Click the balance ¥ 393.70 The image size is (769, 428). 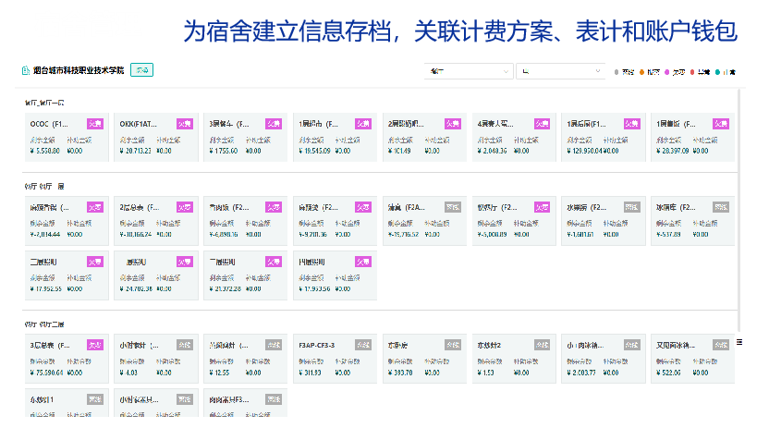(400, 373)
